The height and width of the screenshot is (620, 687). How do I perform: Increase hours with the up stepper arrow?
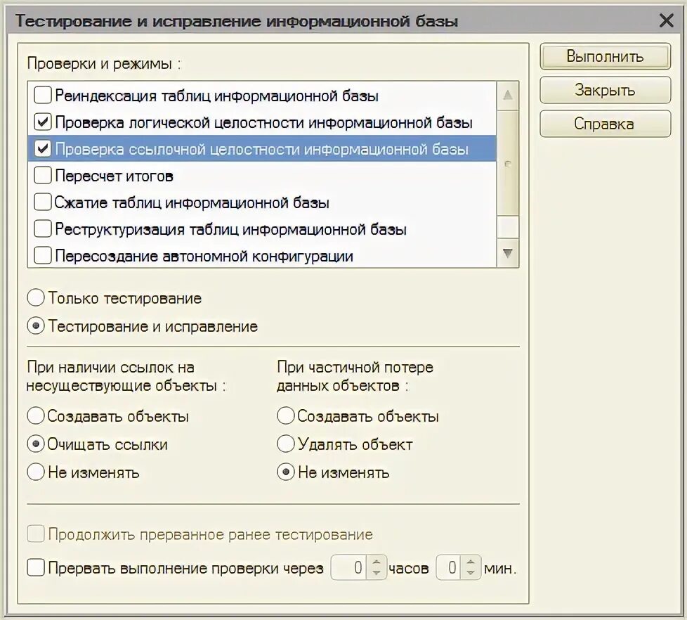click(377, 562)
